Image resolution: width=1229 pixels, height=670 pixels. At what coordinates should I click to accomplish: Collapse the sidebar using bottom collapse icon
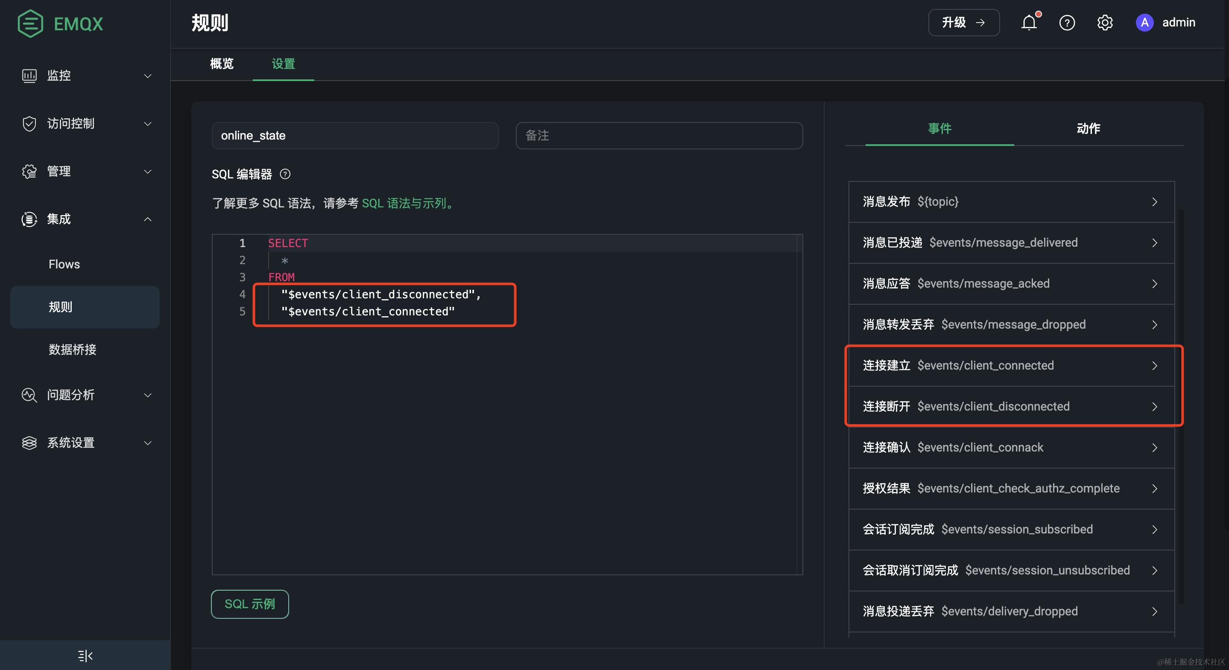pos(85,655)
